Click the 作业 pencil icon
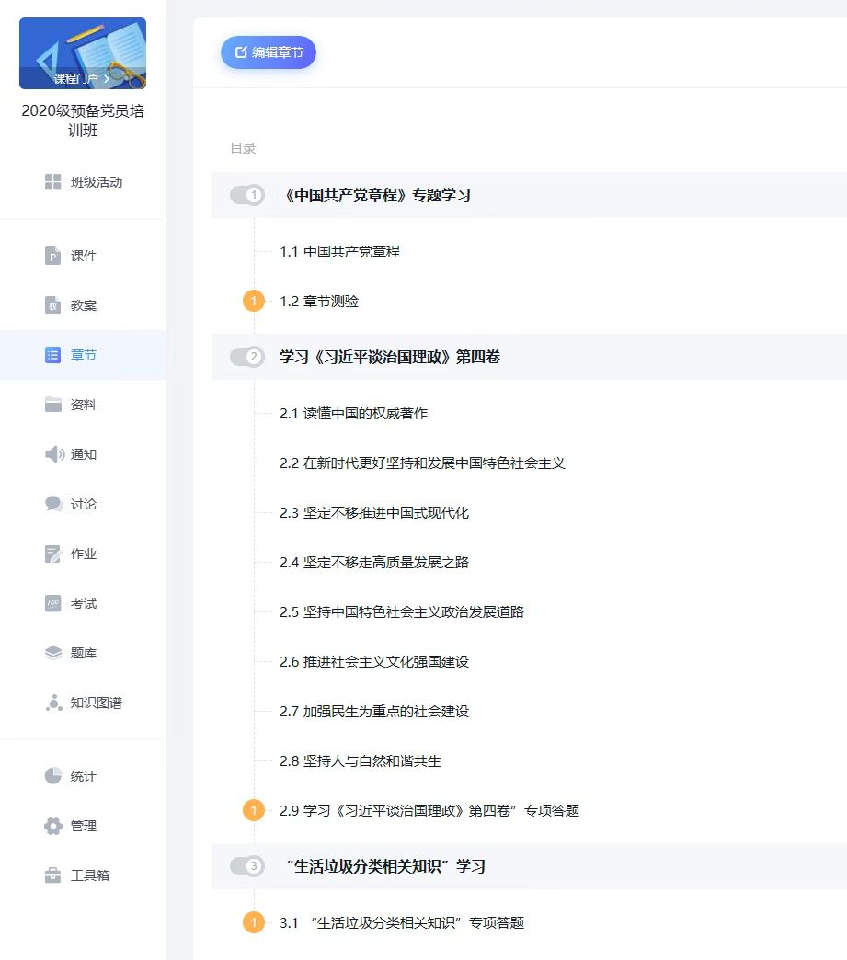This screenshot has width=847, height=960. click(x=53, y=554)
